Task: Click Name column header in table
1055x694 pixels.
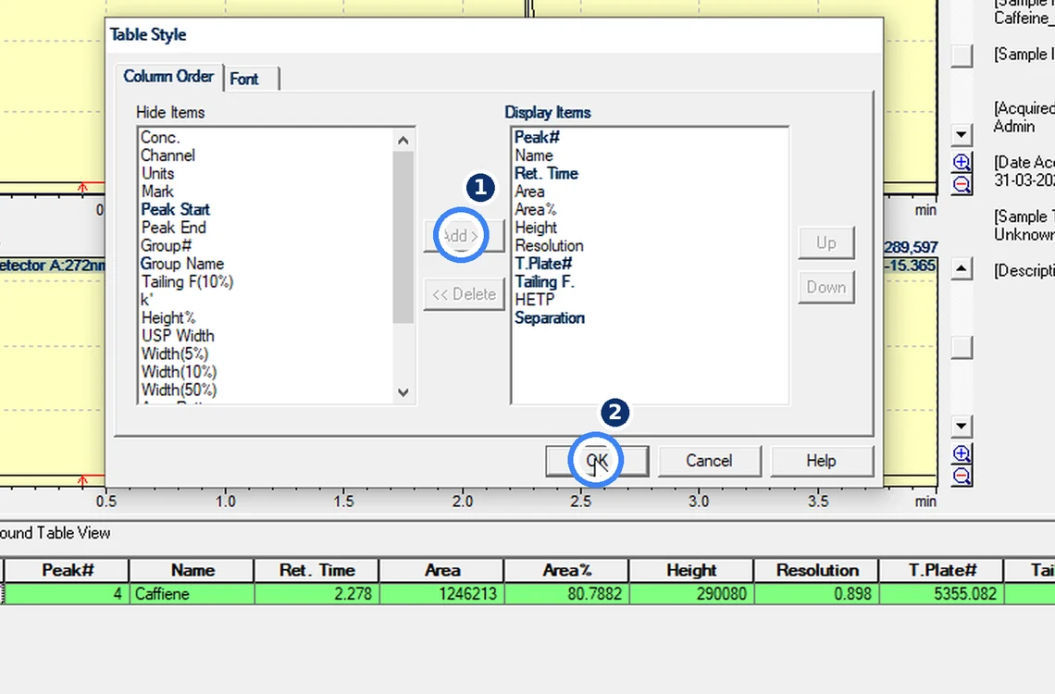Action: (x=192, y=570)
